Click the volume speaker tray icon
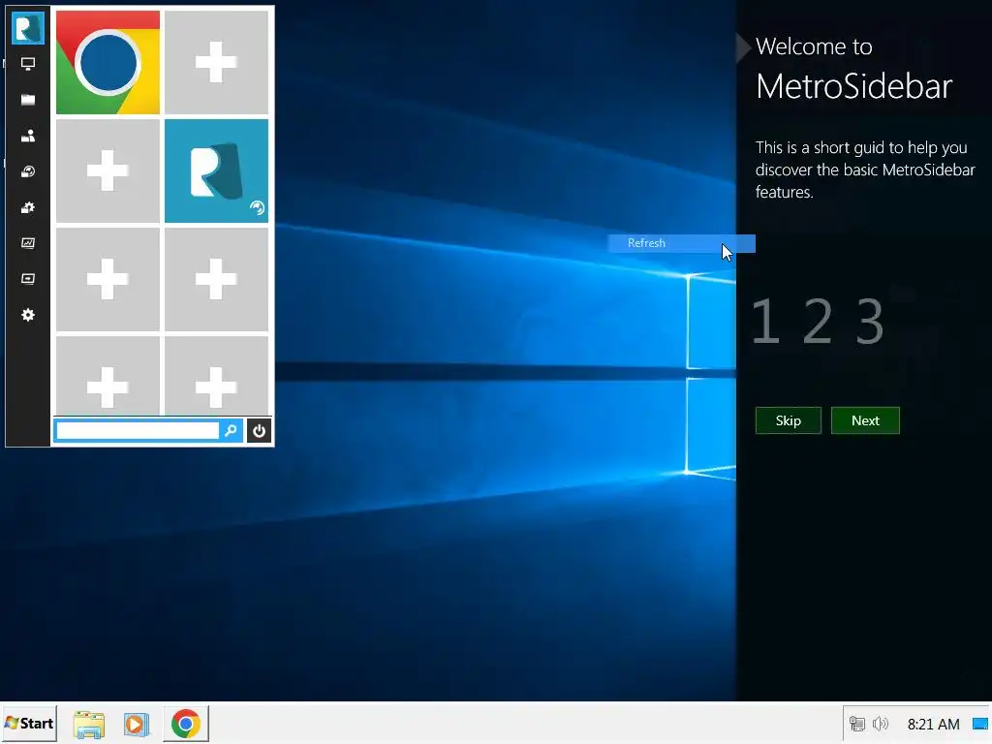The image size is (992, 744). pos(880,724)
